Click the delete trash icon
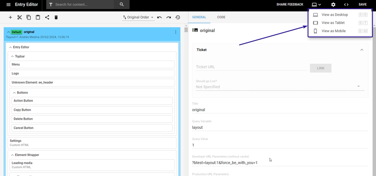Viewport: 376px width, 176px height. tap(56, 17)
